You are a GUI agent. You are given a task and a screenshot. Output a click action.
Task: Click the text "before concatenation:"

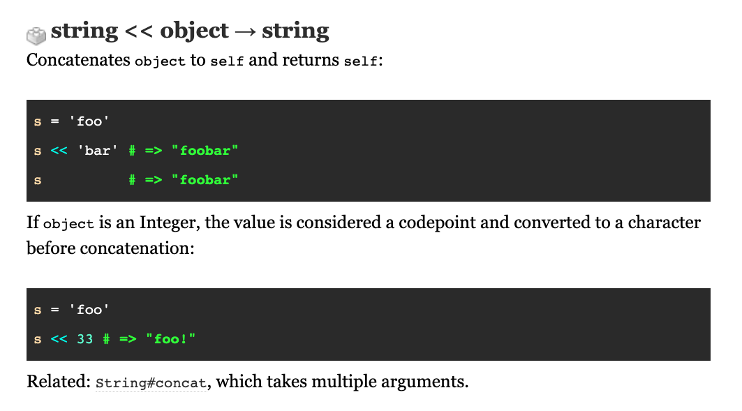coord(110,248)
